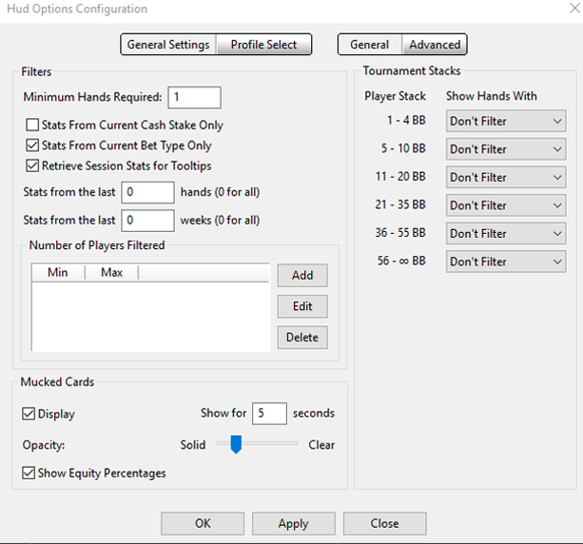Open the 36 - 55 BB filter dropdown
This screenshot has height=544, width=583.
506,234
